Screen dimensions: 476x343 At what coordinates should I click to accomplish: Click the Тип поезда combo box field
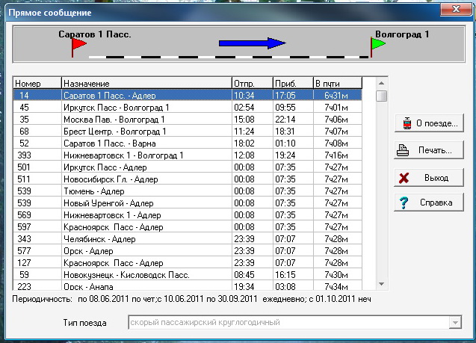[287, 322]
